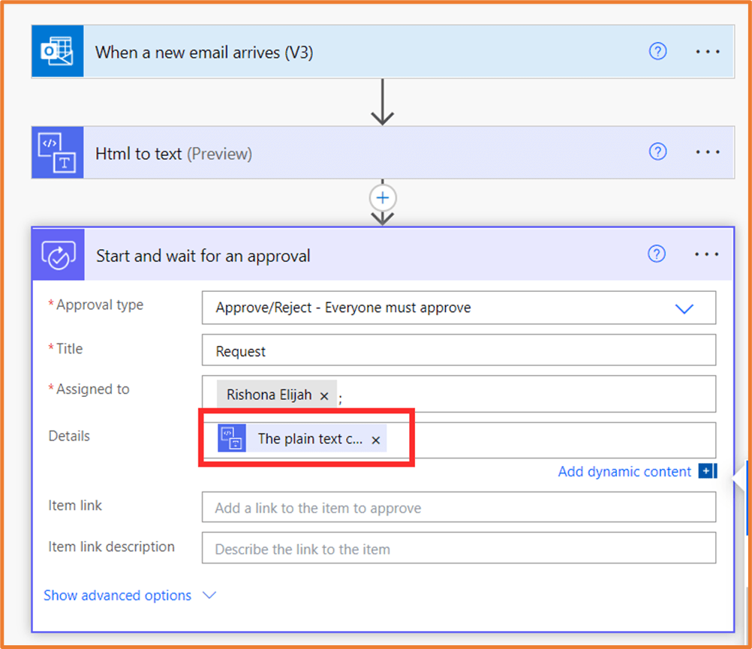Open more options menu for approval step
Viewport: 752px width, 649px height.
[x=706, y=255]
